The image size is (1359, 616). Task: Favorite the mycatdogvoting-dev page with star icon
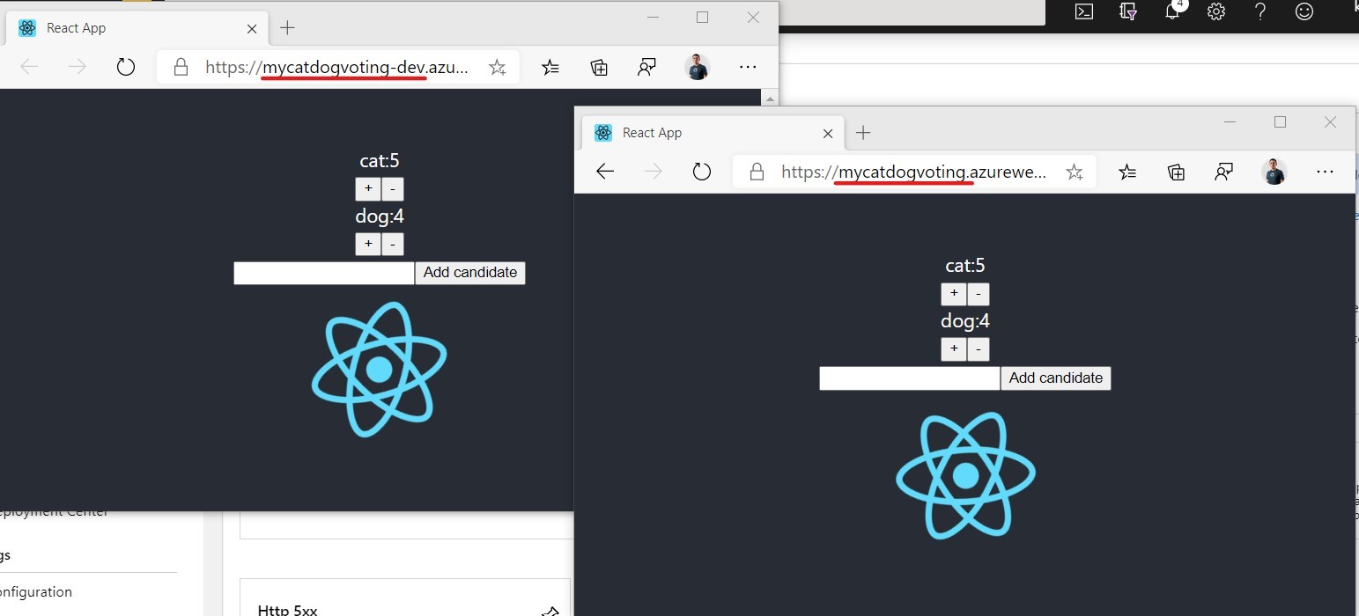(498, 67)
